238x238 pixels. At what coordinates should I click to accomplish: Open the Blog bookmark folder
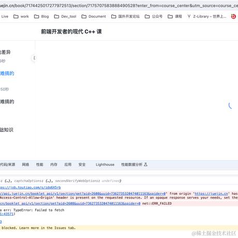coord(41,17)
